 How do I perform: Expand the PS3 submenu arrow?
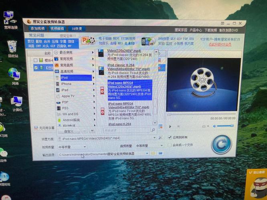point(94,108)
